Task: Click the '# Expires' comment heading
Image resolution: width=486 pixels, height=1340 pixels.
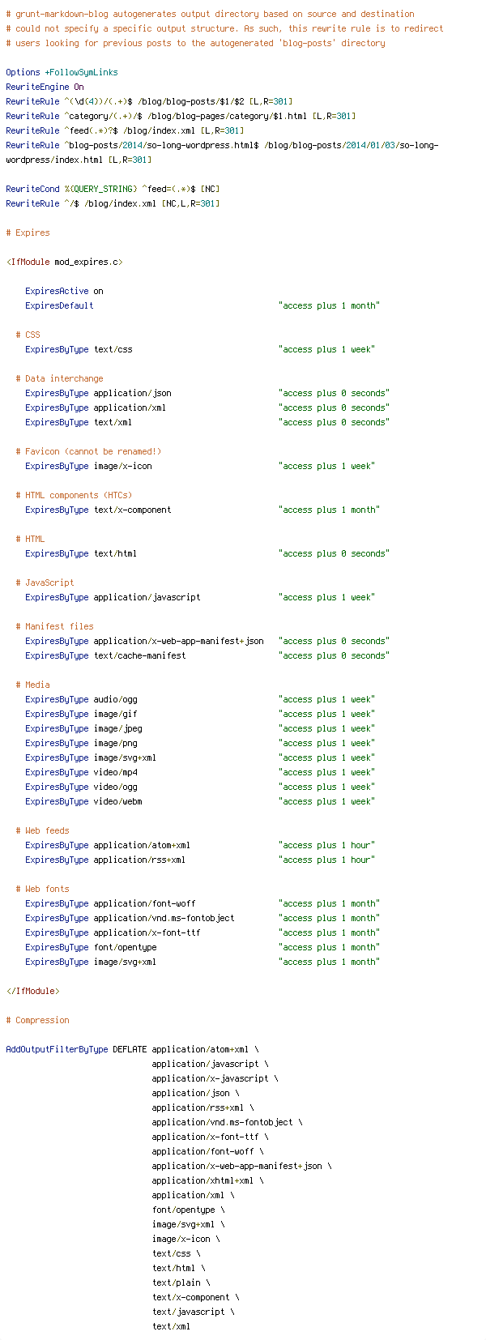Action: [28, 233]
